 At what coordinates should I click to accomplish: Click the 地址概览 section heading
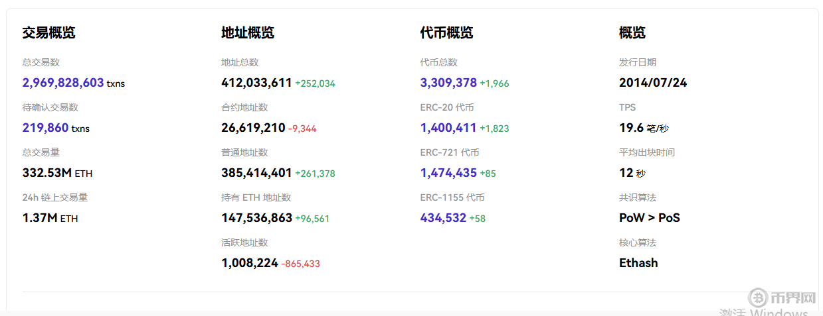[x=248, y=32]
